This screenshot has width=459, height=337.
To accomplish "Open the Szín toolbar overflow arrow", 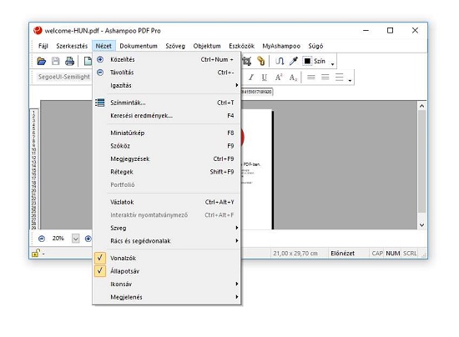I will (332, 63).
